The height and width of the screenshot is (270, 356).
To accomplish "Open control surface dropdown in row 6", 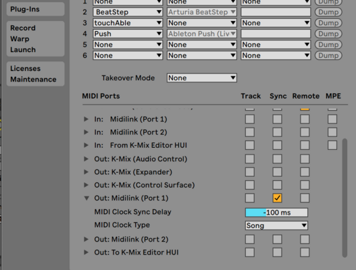I will (128, 55).
